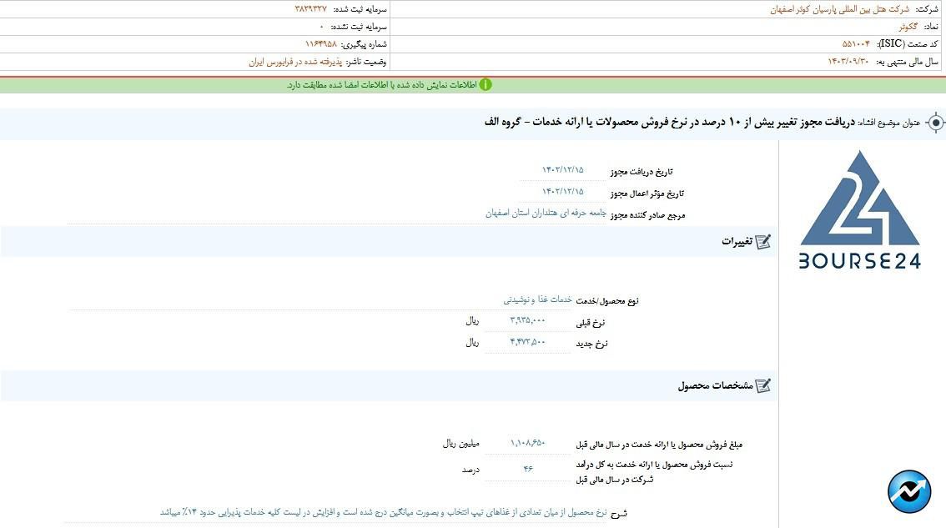
Task: Click the میلیون ریال unit label
Action: (461, 444)
